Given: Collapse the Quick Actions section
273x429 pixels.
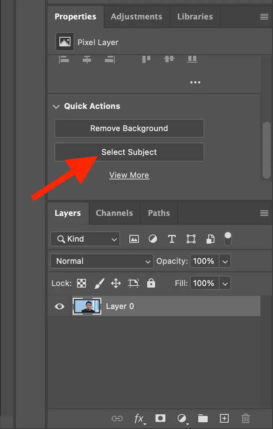Looking at the screenshot, I should pos(56,106).
